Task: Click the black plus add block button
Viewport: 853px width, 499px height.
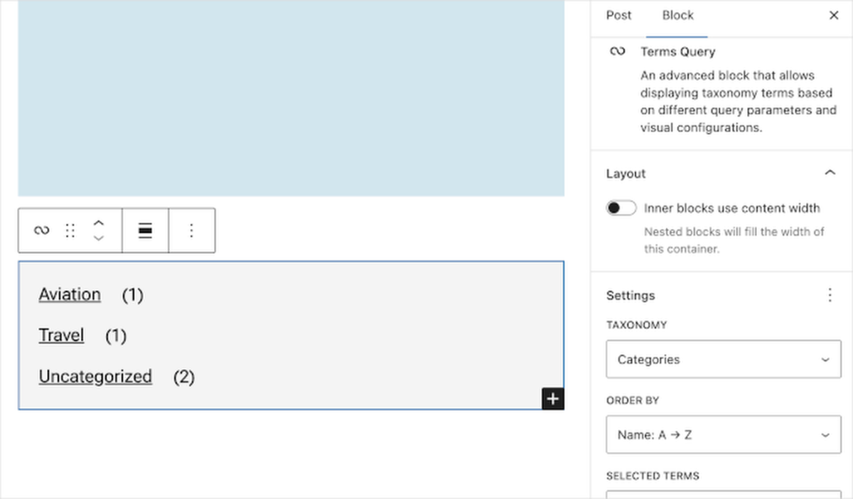Action: (x=552, y=399)
